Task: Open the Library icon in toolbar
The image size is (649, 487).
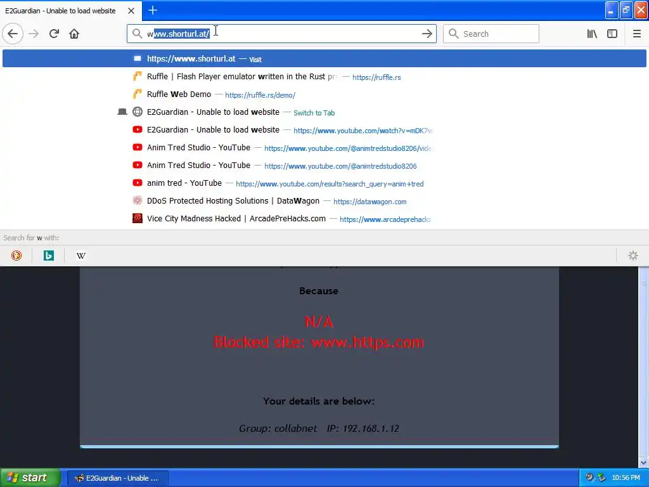Action: (x=592, y=34)
